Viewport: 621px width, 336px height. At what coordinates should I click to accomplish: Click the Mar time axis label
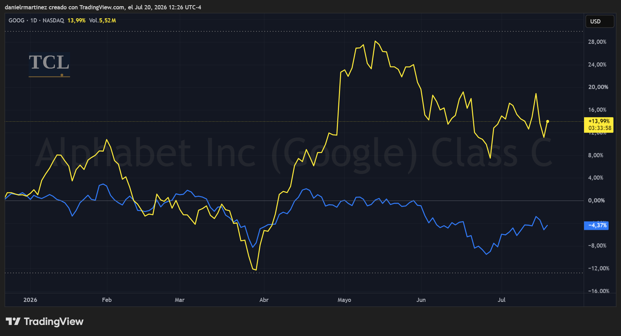click(x=179, y=300)
